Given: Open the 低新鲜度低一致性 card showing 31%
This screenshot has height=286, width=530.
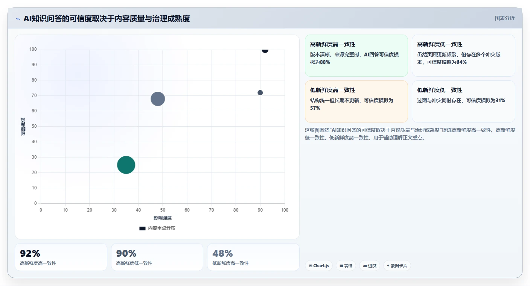Looking at the screenshot, I should (463, 101).
